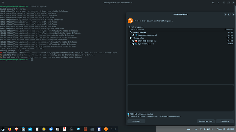Click the Brave Web Browser (5) label
This screenshot has width=236, height=132.
pyautogui.click(x=147, y=41)
